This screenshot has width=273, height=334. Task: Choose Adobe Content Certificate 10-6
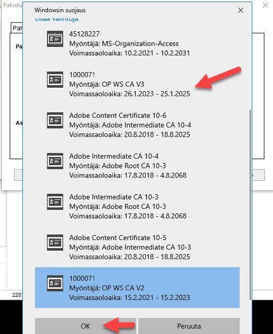coord(137,125)
